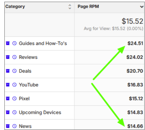Image resolution: width=145 pixels, height=130 pixels.
Task: Click archive icon in YouTube row
Action: (8, 85)
